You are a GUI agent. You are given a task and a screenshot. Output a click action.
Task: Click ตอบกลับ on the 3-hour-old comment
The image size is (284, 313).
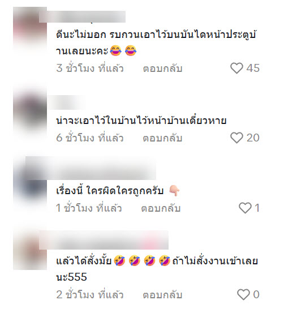click(163, 68)
